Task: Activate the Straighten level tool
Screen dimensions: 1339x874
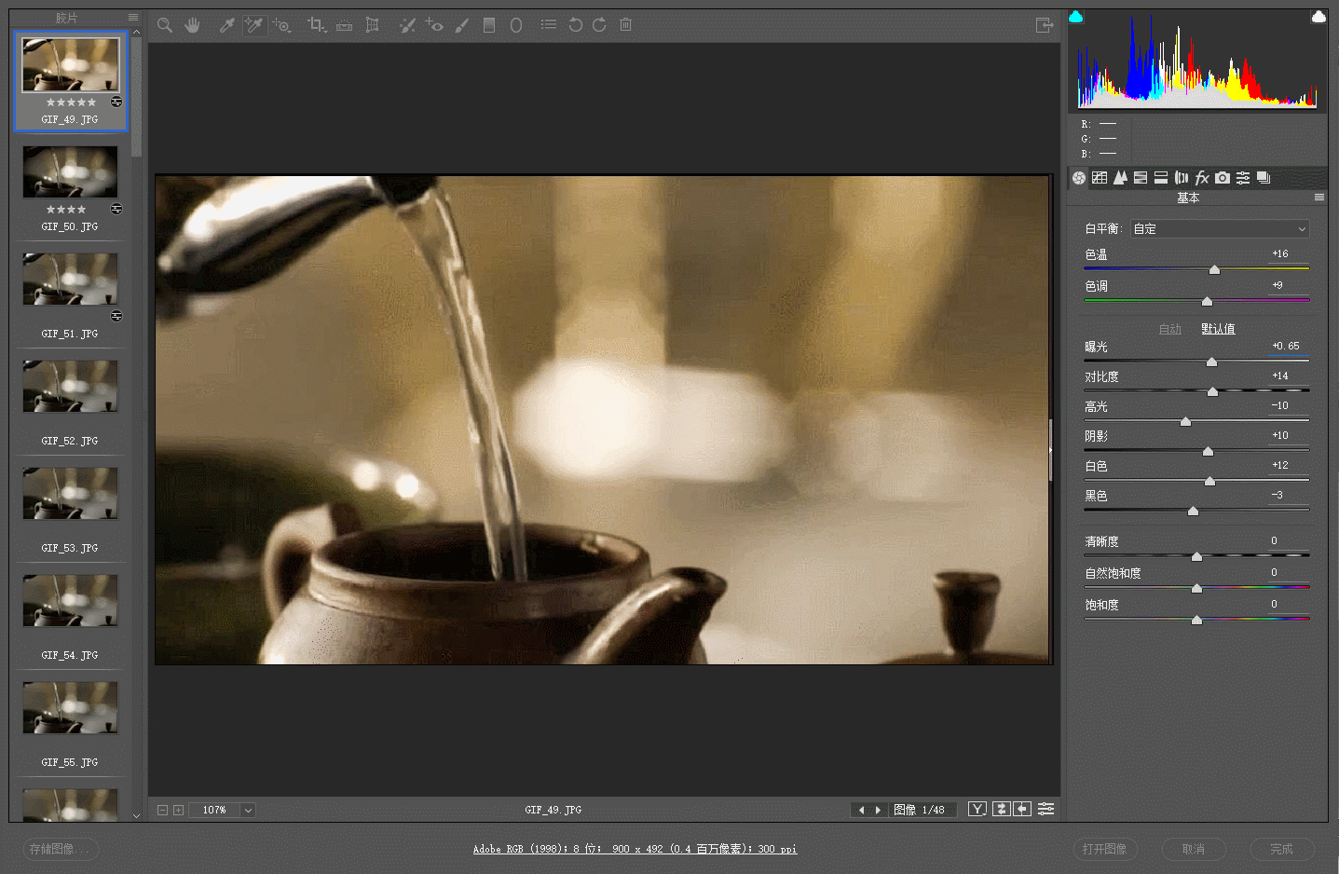Action: click(x=344, y=25)
